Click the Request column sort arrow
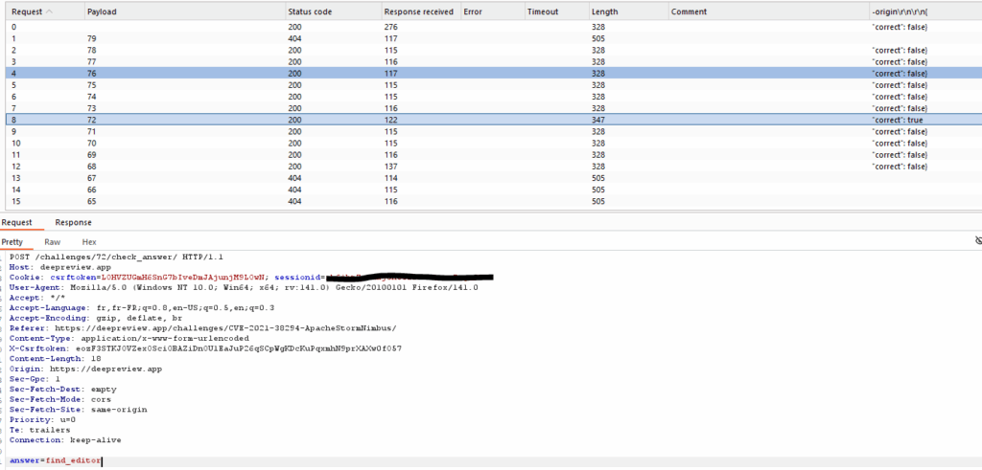Image resolution: width=982 pixels, height=470 pixels. click(x=49, y=11)
